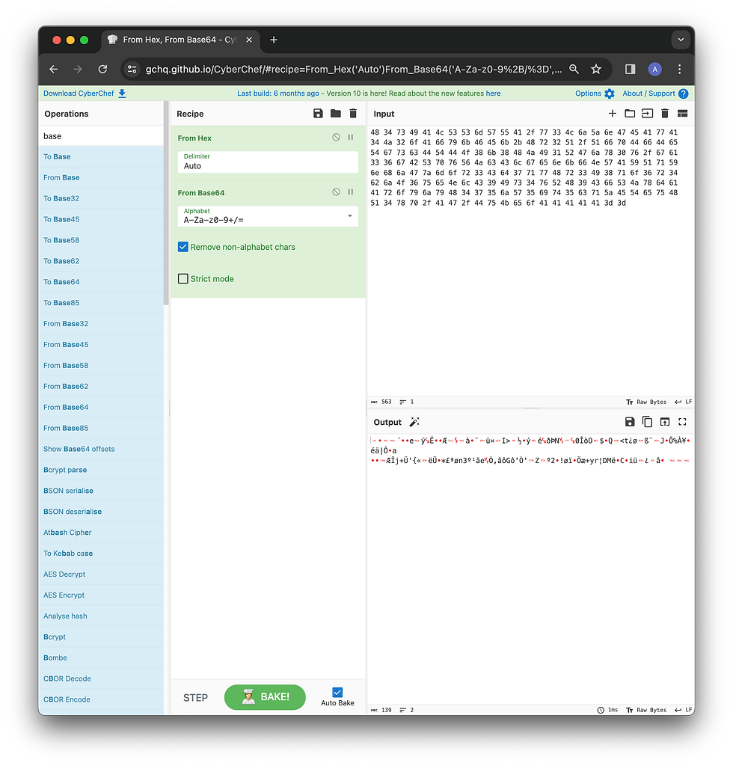Replace input with output
This screenshot has height=766, width=733.
click(x=665, y=422)
